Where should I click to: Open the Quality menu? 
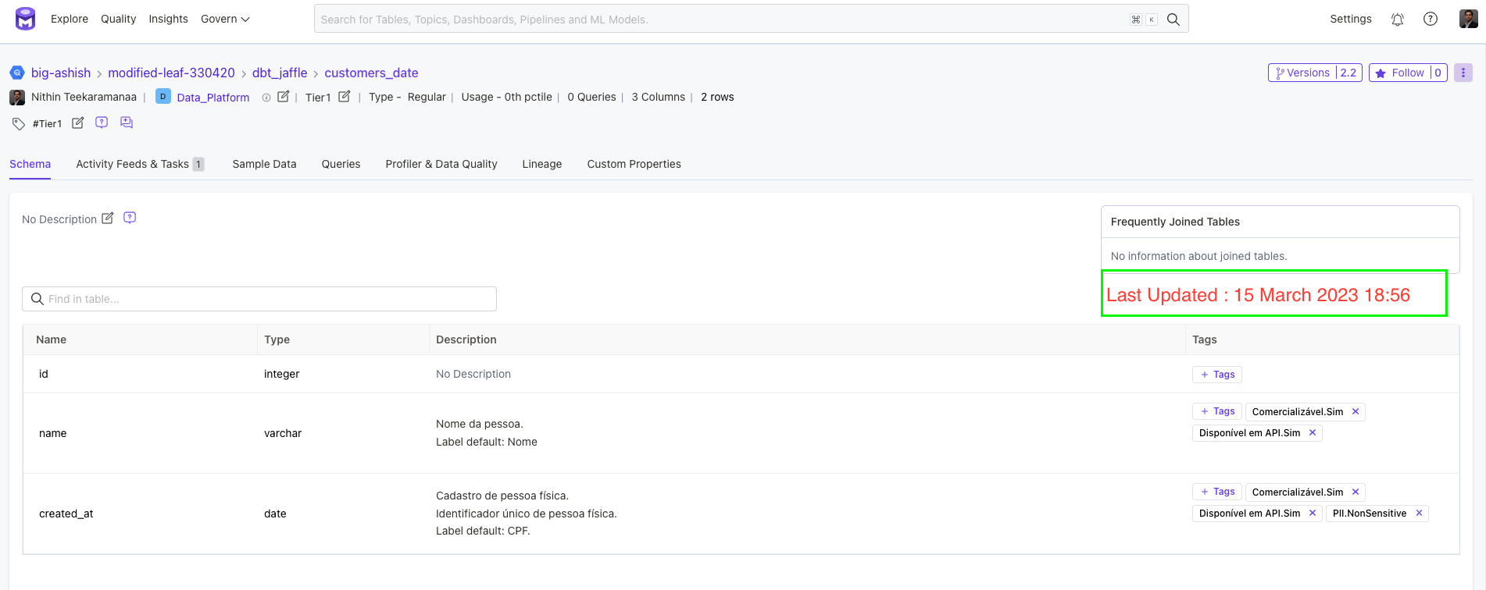point(118,19)
